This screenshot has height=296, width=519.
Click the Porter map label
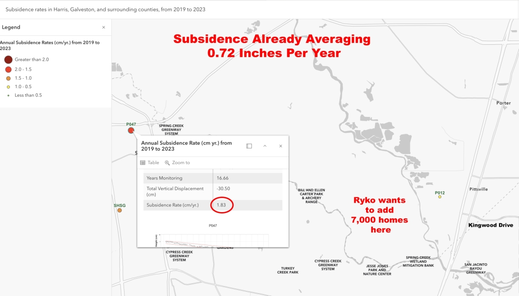pyautogui.click(x=503, y=103)
